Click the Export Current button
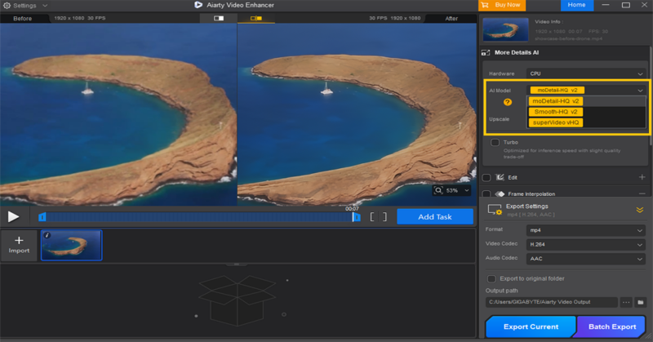653x342 pixels. (x=530, y=326)
